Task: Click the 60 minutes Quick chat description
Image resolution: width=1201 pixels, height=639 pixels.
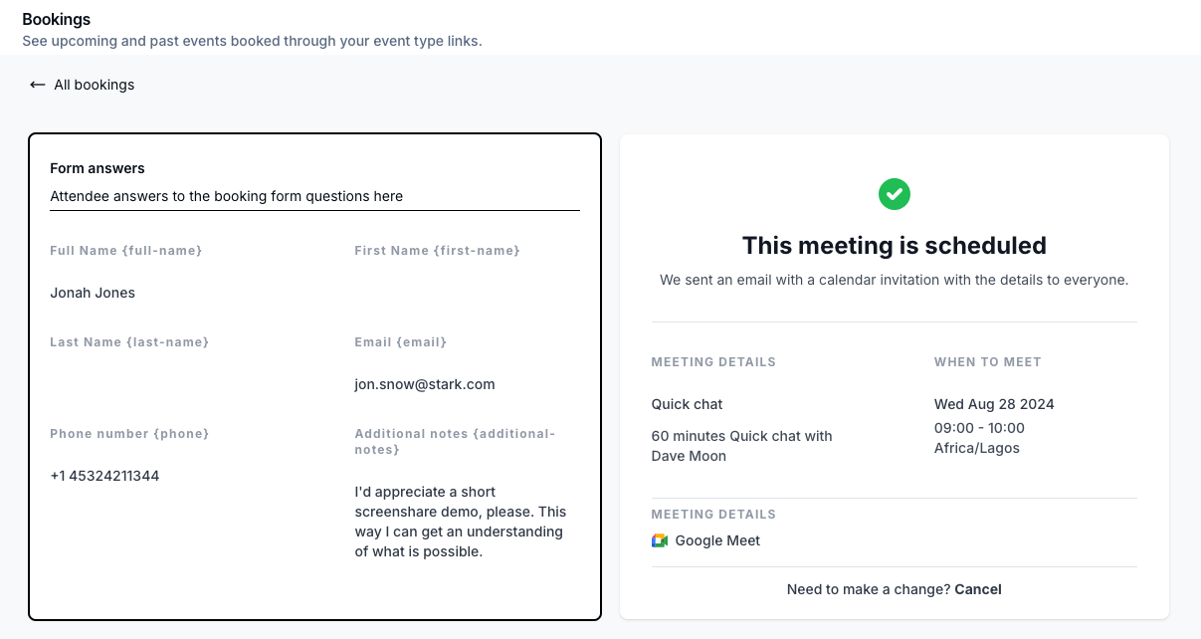Action: coord(742,446)
